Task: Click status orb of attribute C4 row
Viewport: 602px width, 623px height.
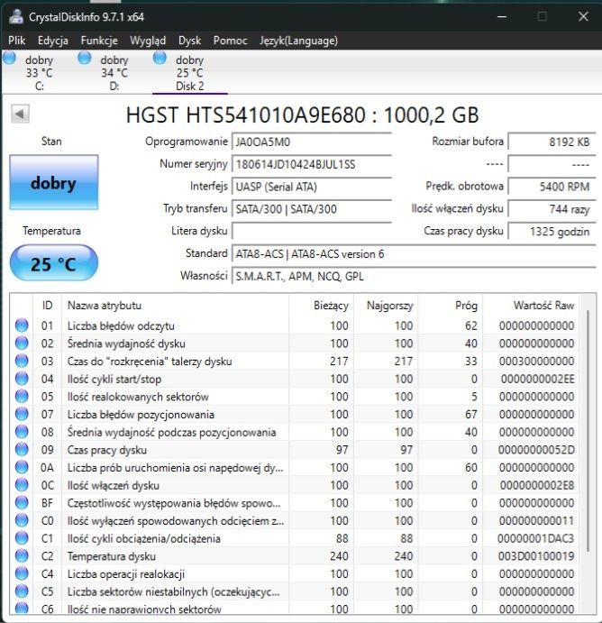Action: [x=22, y=573]
